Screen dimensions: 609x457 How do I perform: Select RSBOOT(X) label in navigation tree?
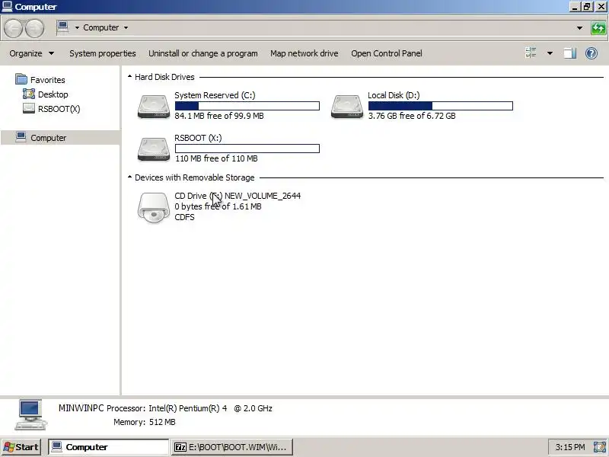[x=59, y=109]
